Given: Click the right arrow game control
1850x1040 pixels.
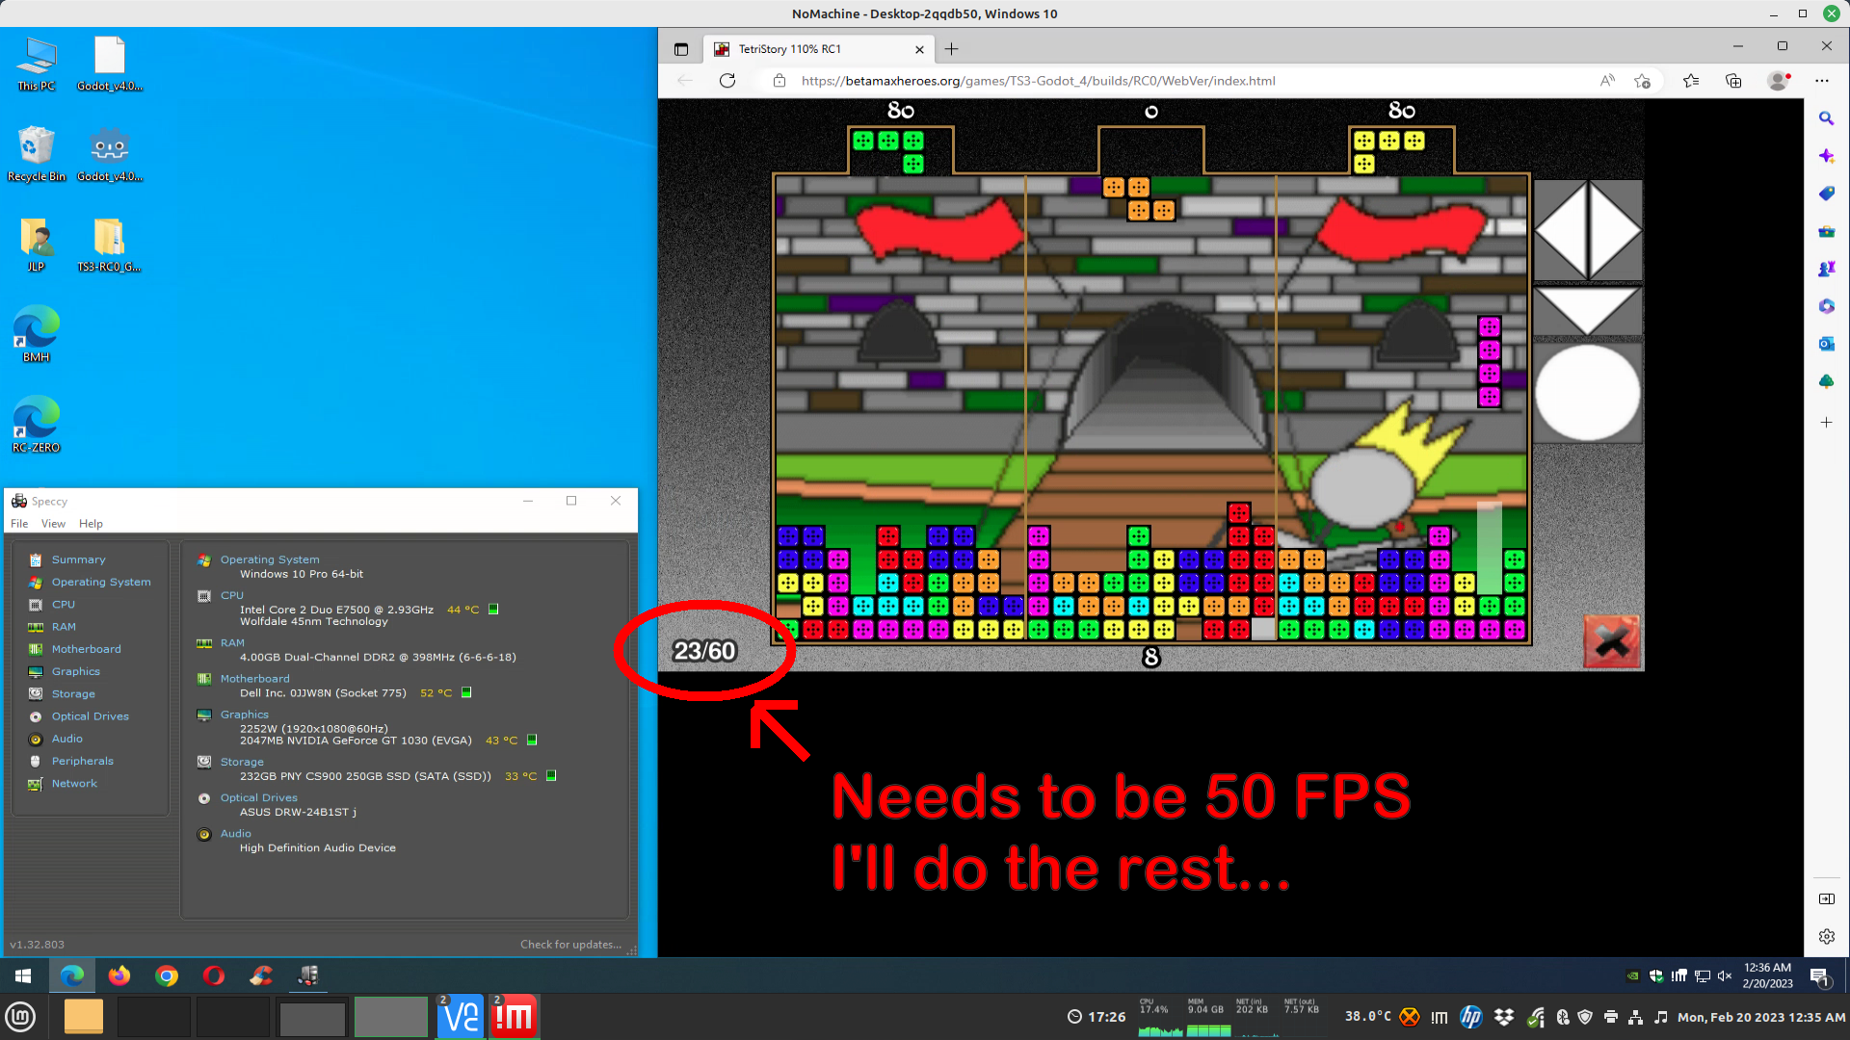Looking at the screenshot, I should 1615,231.
